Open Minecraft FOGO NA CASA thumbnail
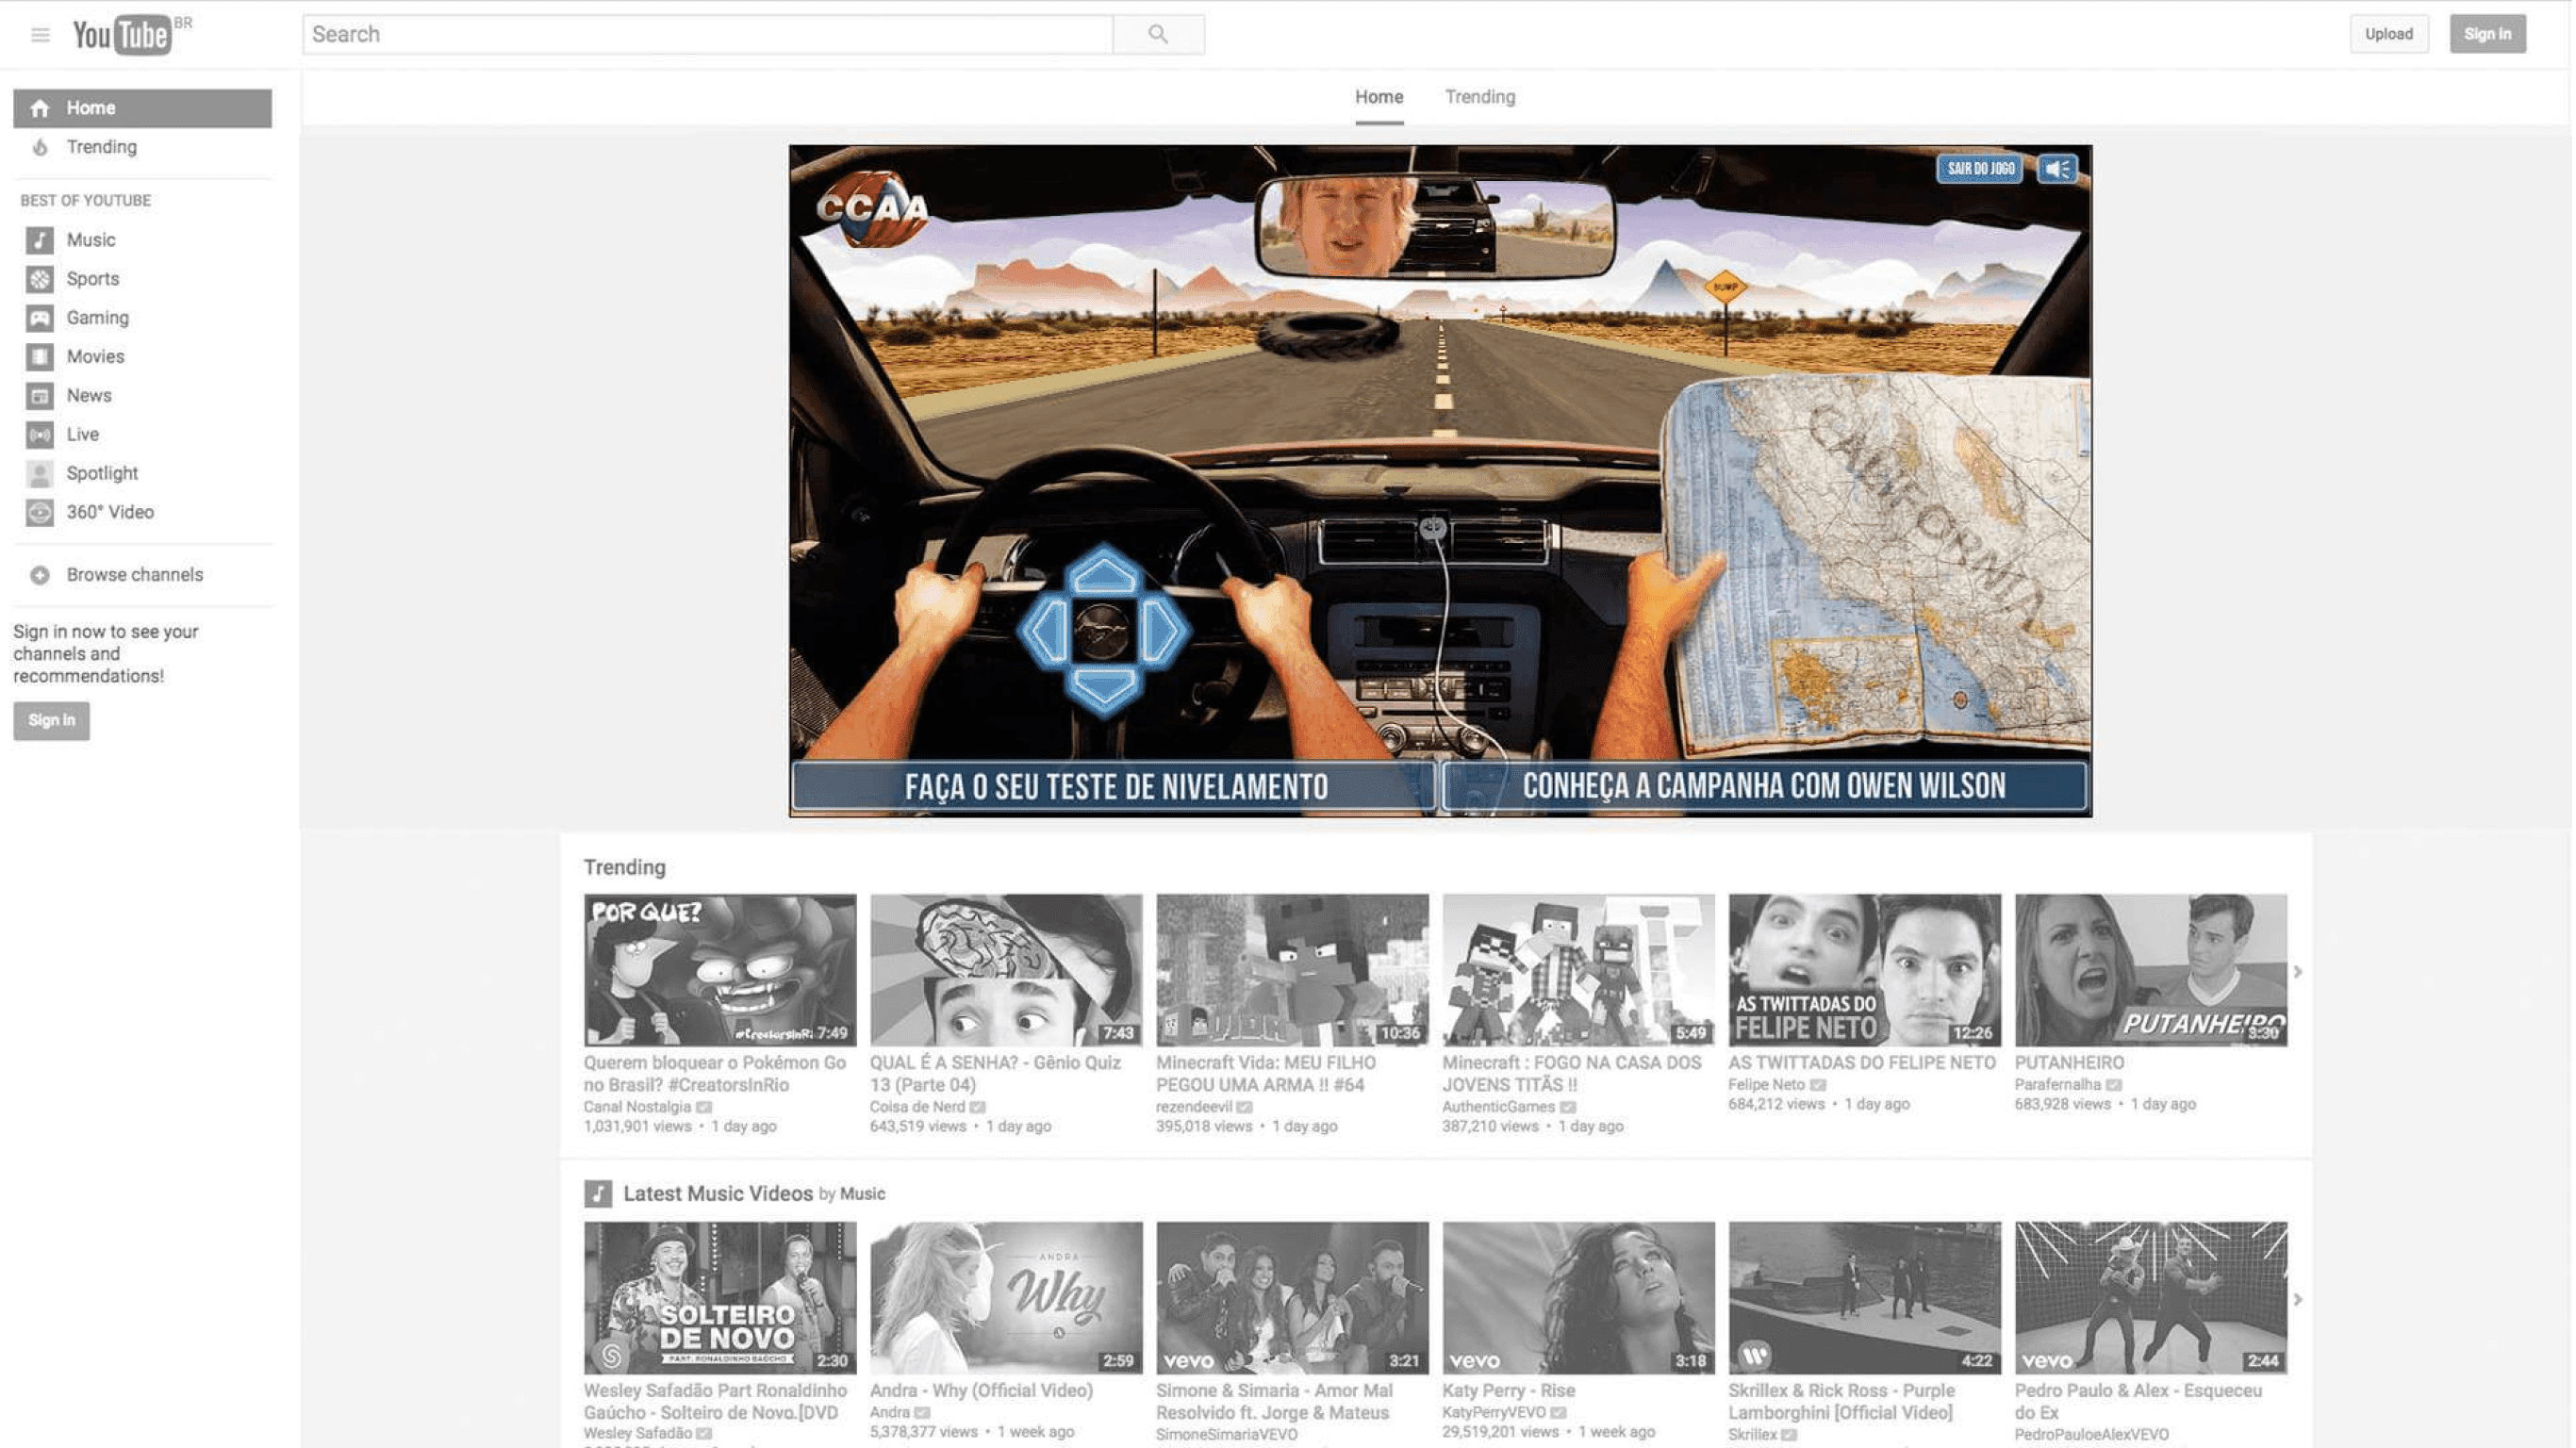Image resolution: width=2576 pixels, height=1448 pixels. point(1578,971)
